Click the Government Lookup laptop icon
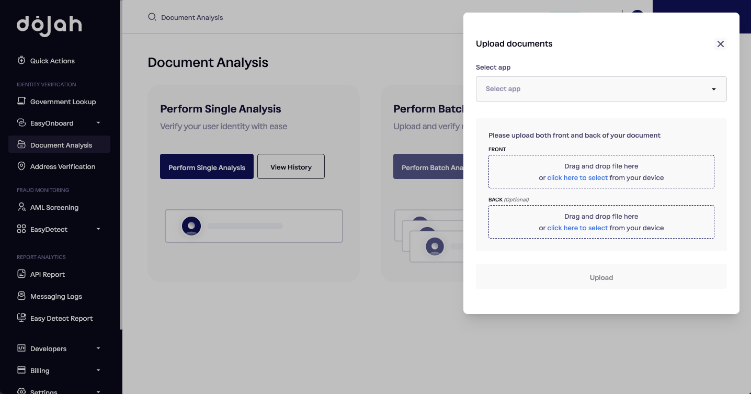 coord(21,101)
